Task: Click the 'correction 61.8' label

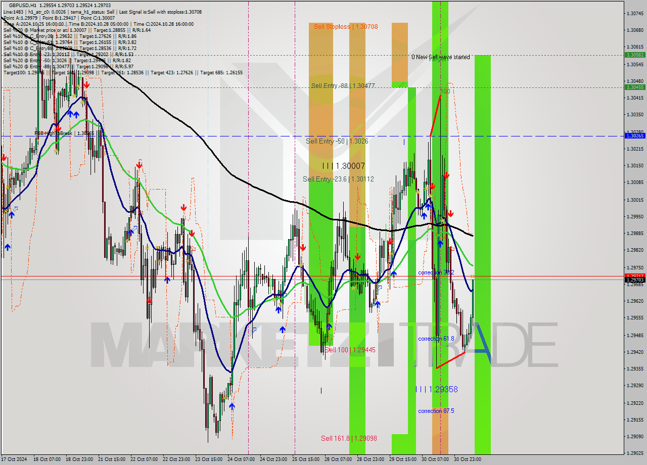Action: (436, 339)
